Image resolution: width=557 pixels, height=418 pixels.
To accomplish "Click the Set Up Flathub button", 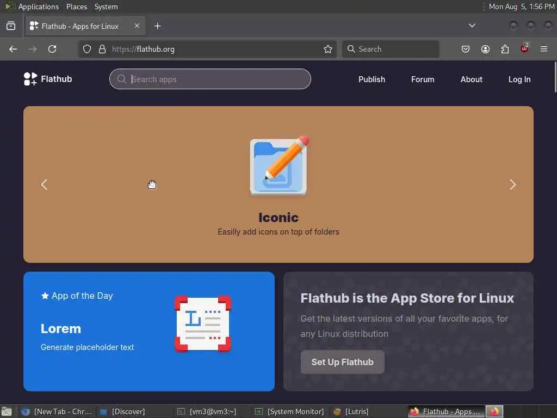I will [x=343, y=362].
